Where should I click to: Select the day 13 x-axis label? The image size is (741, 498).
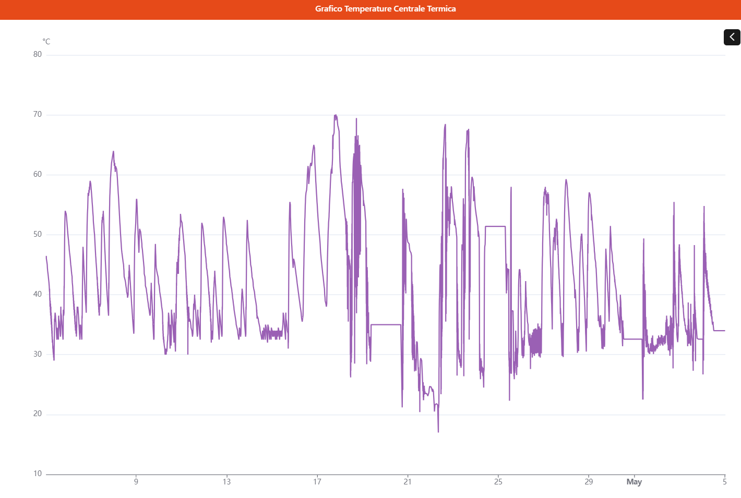[226, 482]
